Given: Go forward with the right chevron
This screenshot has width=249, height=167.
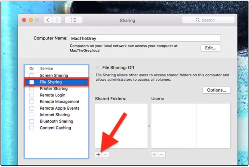Looking at the screenshot, I should coord(57,20).
